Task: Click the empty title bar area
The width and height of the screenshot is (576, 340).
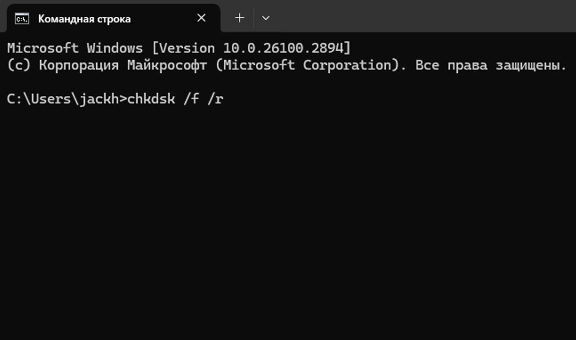Action: coord(424,16)
